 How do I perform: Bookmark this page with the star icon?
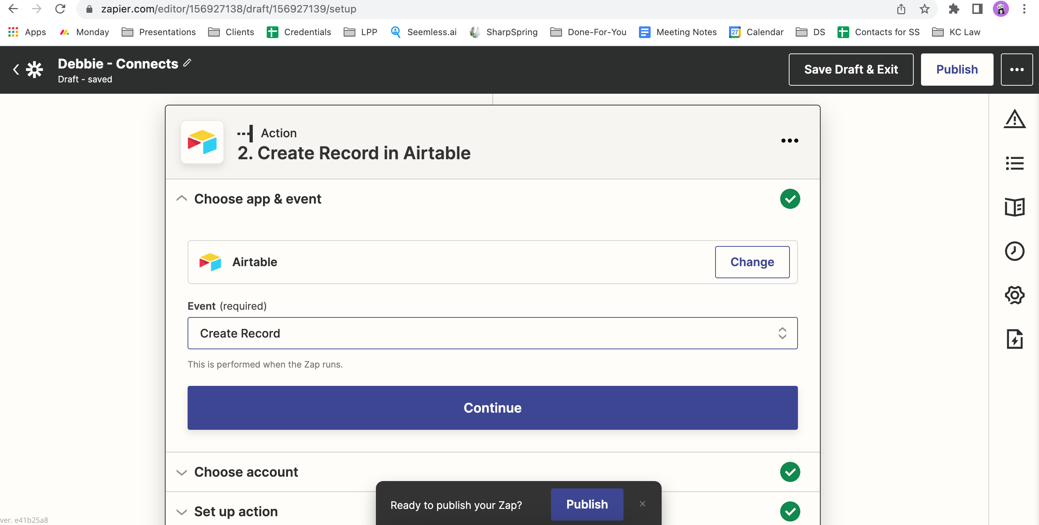point(924,9)
